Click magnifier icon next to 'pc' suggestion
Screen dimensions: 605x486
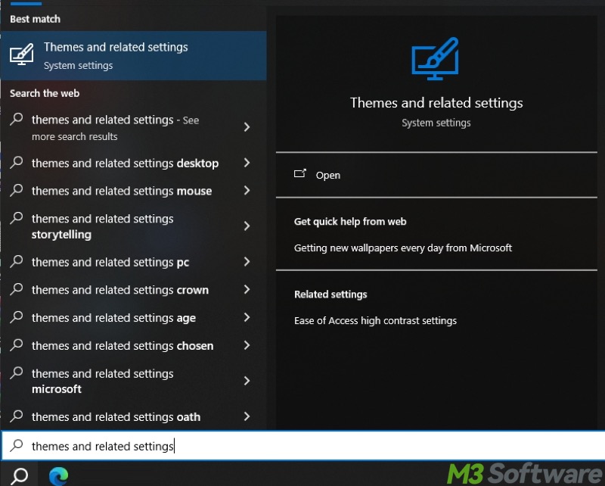[17, 261]
